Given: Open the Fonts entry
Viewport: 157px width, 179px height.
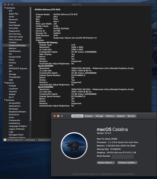Looking at the screenshot, I should pos(11,117).
